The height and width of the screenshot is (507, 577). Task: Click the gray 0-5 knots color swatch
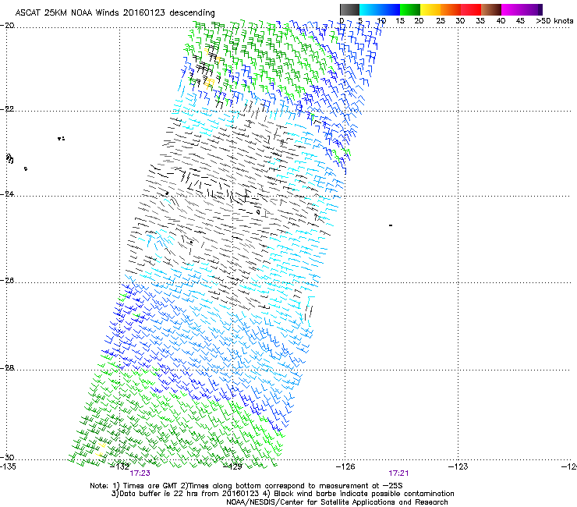(350, 9)
